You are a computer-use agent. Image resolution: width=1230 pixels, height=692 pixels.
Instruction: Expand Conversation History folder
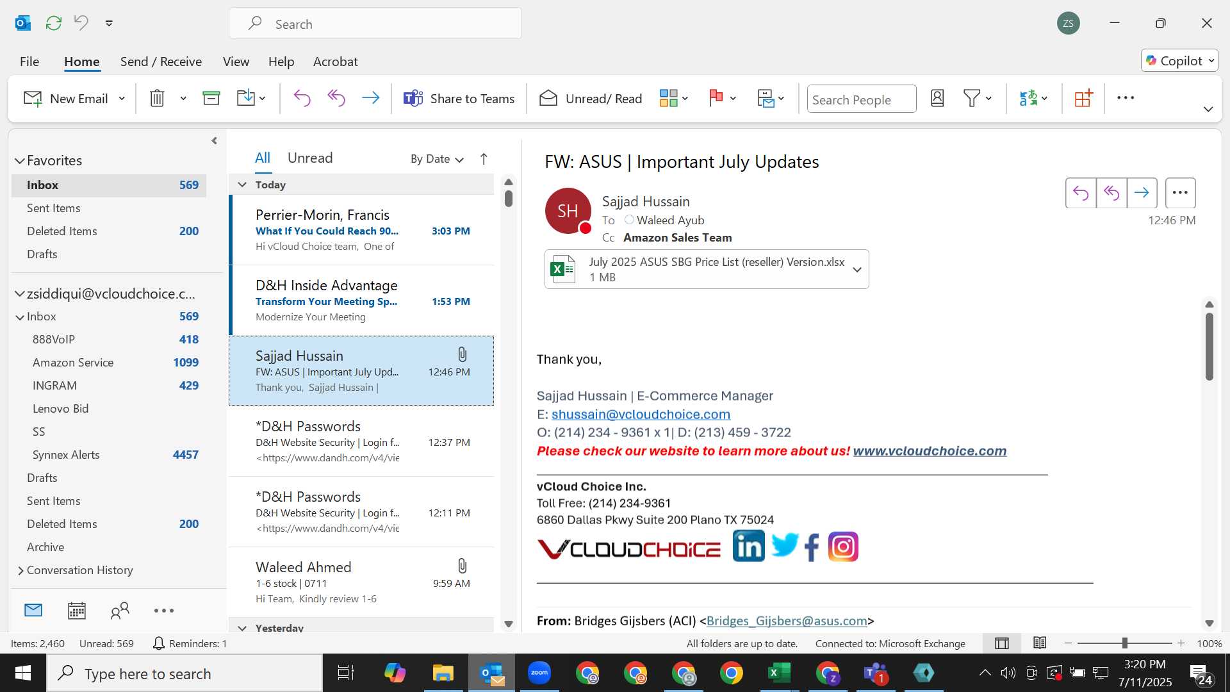coord(20,570)
